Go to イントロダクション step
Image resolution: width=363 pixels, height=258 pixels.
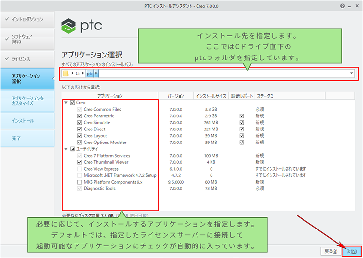[27, 19]
